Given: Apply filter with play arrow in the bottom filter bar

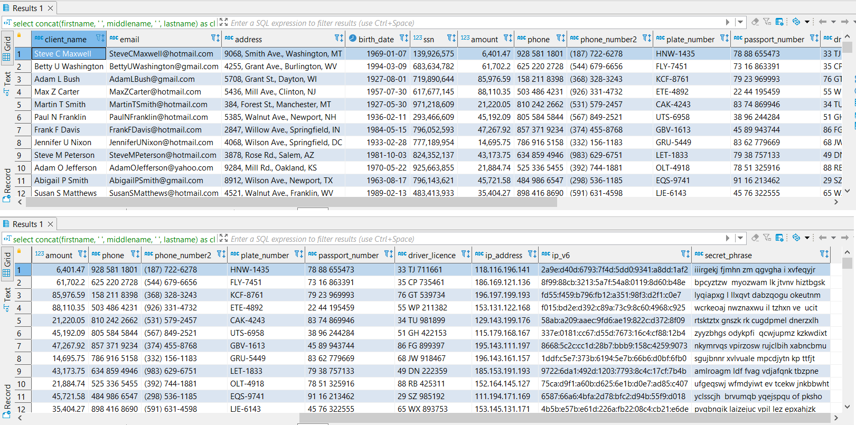Looking at the screenshot, I should 728,238.
